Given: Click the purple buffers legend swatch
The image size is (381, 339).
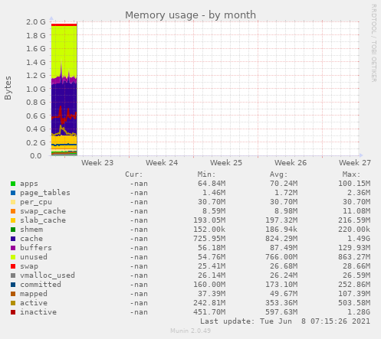Looking at the screenshot, I should 13,248.
